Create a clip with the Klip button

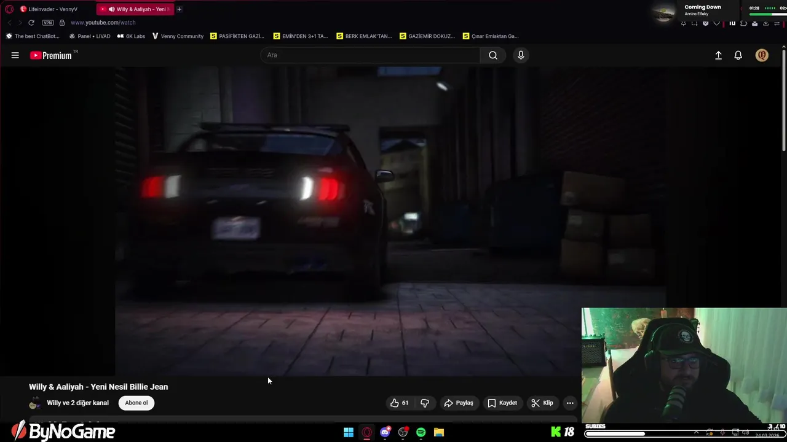click(542, 403)
